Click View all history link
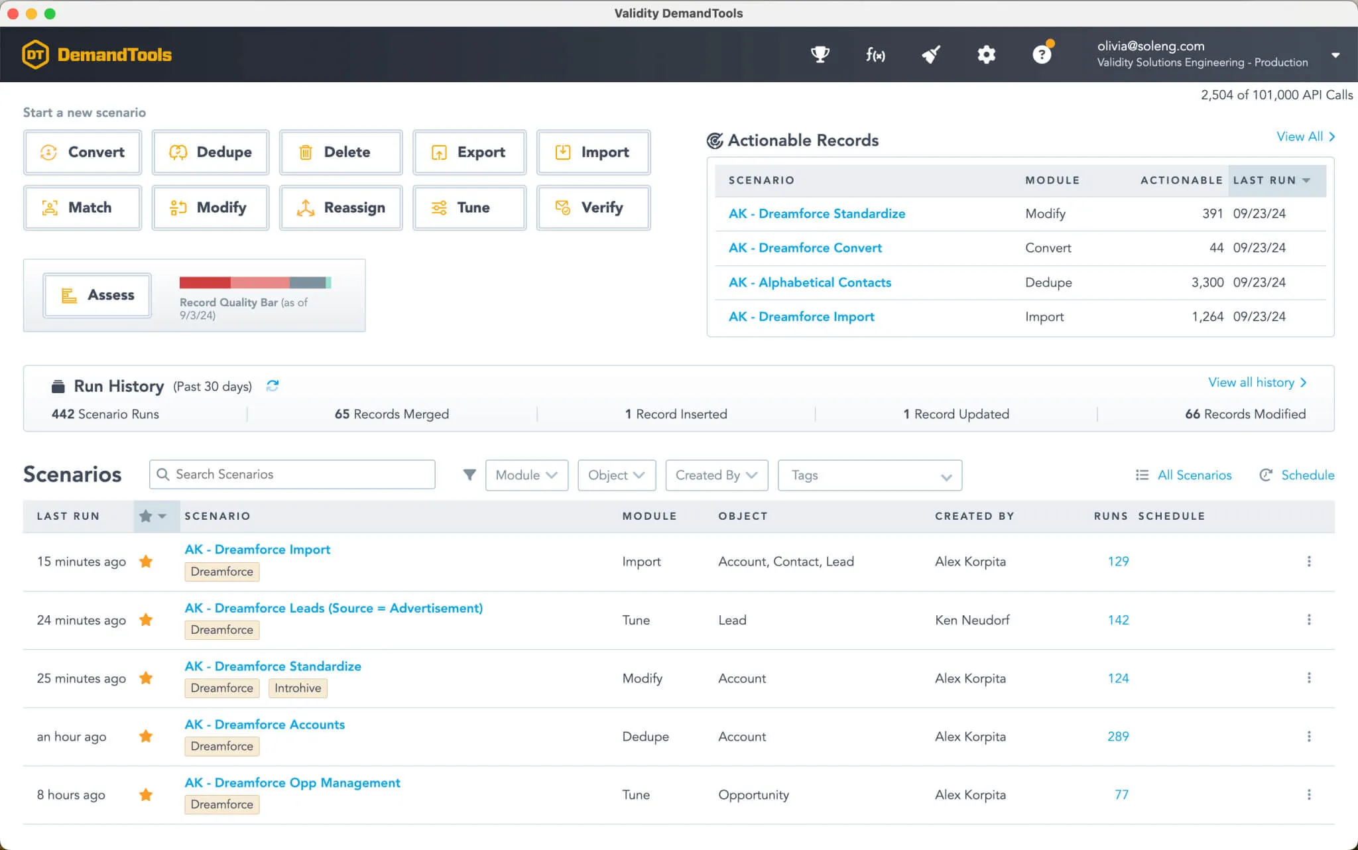This screenshot has height=850, width=1358. (1257, 383)
